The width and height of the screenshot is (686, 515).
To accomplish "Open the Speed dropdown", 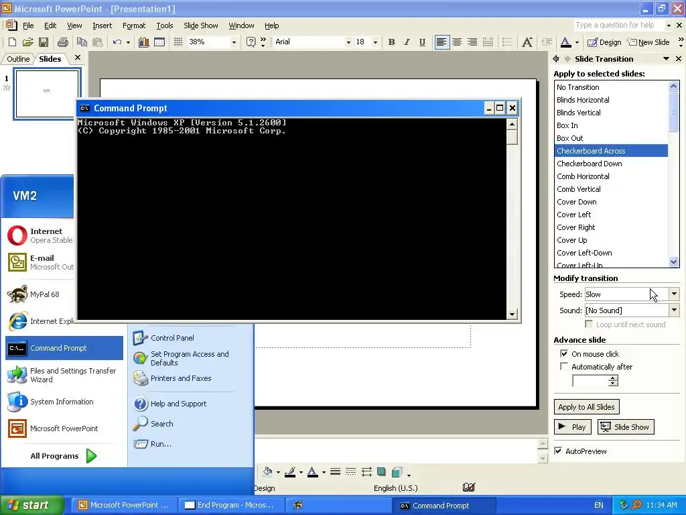I will 674,294.
